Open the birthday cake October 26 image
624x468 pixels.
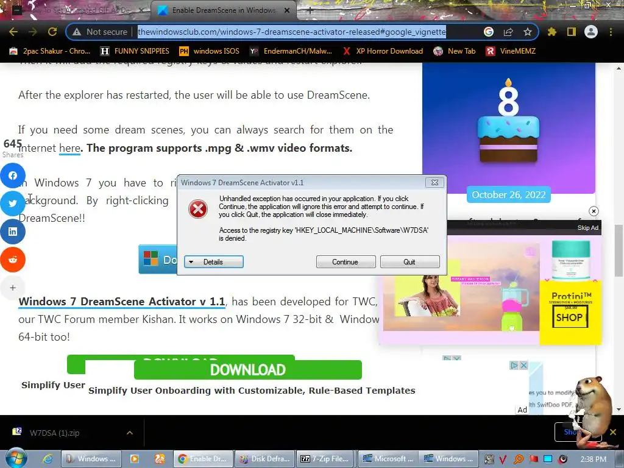(509, 127)
